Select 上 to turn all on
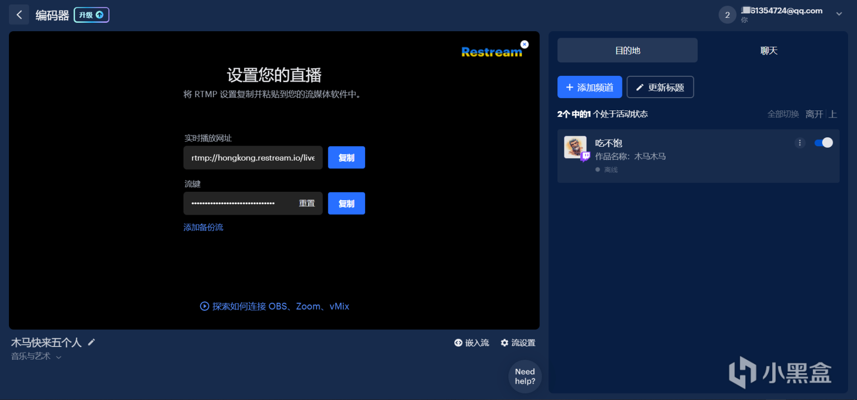This screenshot has width=857, height=400. click(x=833, y=114)
